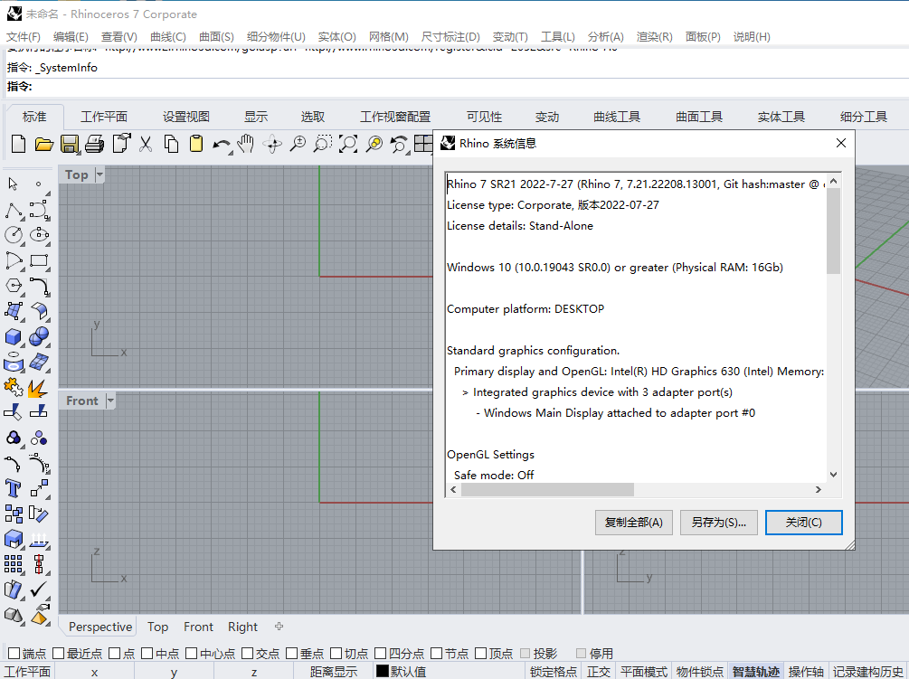Click the Zoom window icon
909x679 pixels.
pyautogui.click(x=323, y=144)
